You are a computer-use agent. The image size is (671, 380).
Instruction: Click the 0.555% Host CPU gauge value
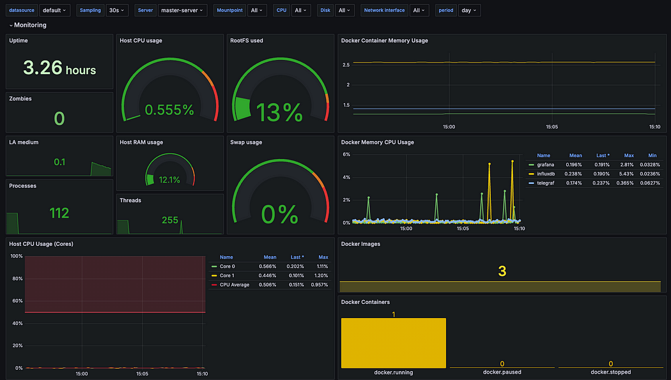pos(169,110)
